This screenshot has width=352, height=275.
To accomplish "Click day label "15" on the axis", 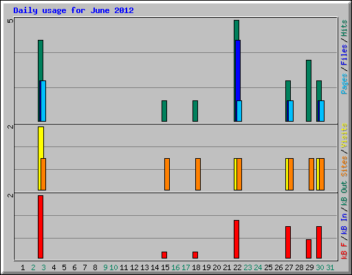I will click(x=165, y=267).
